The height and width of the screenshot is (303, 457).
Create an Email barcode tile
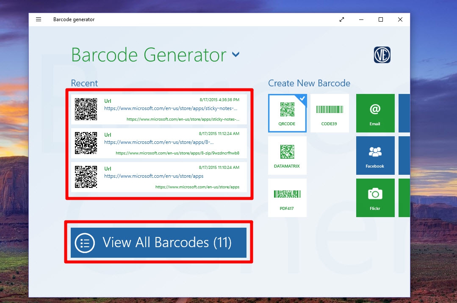(375, 113)
